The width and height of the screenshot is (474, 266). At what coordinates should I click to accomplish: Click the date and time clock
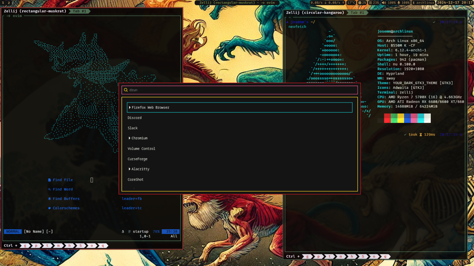(455, 3)
